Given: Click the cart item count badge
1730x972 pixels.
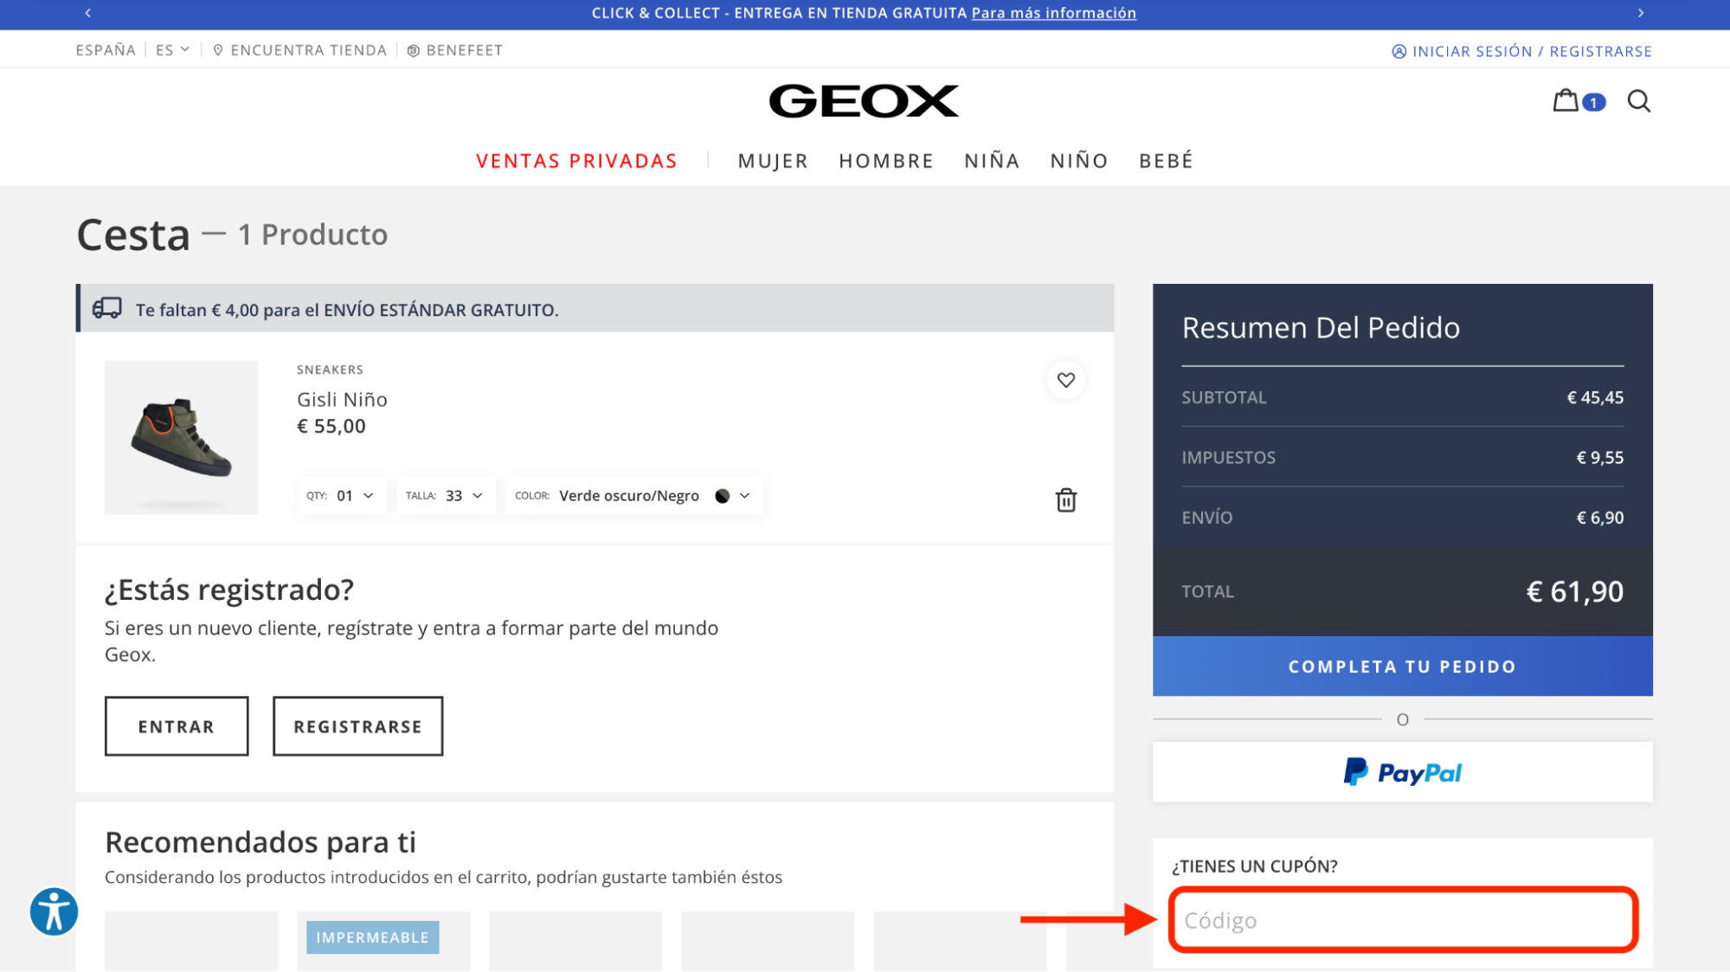Looking at the screenshot, I should pyautogui.click(x=1593, y=102).
